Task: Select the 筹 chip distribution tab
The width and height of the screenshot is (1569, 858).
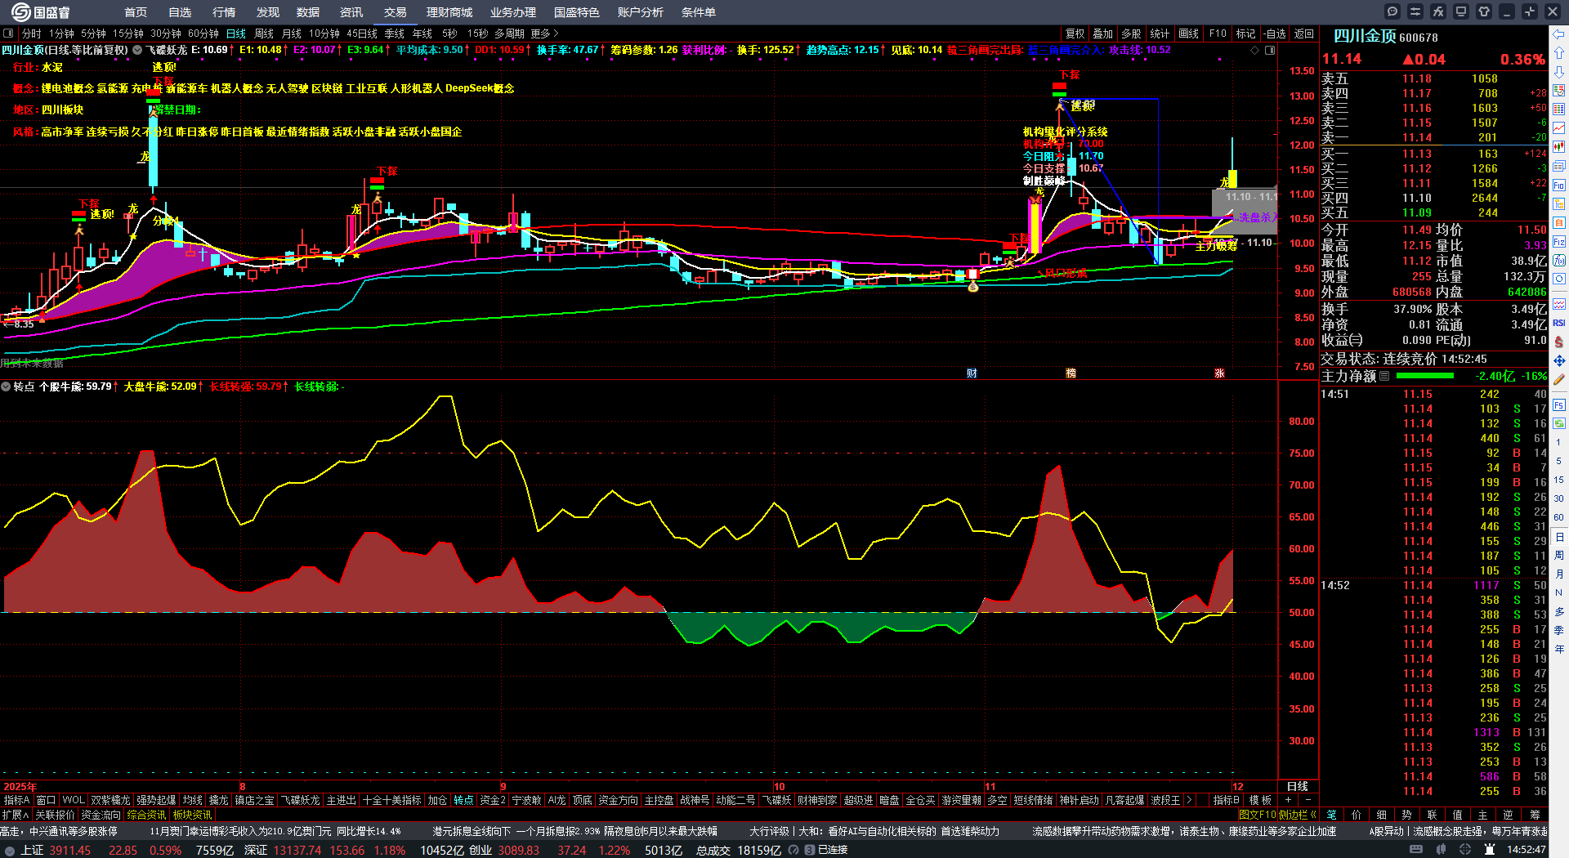Action: point(1535,815)
